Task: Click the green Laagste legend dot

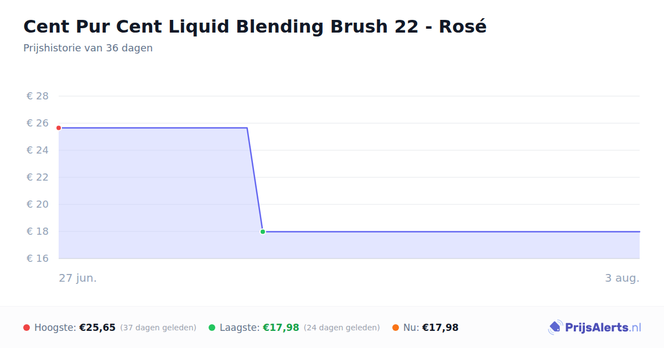Action: (x=212, y=328)
